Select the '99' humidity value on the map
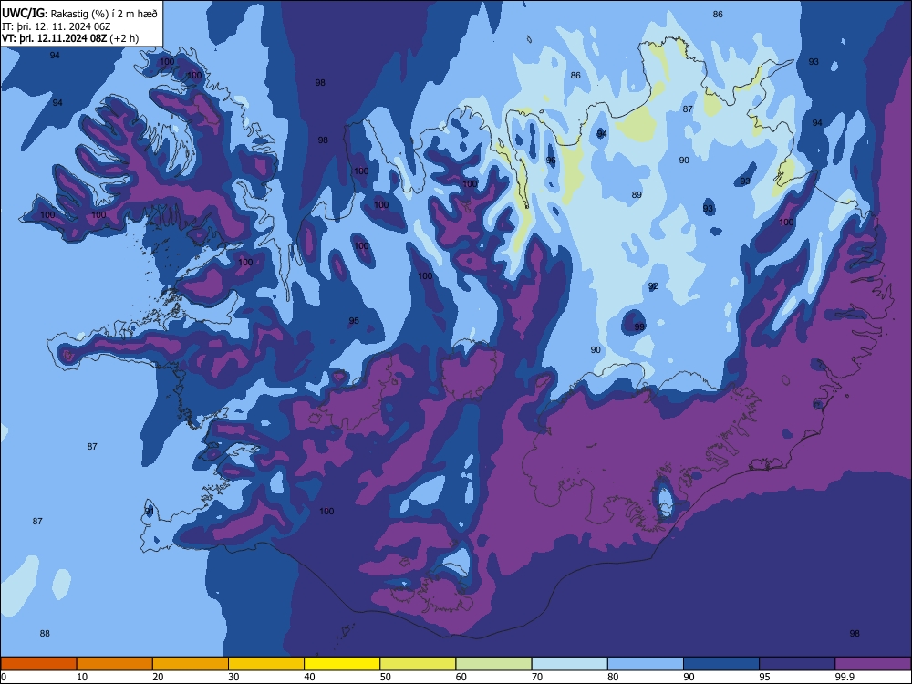Image resolution: width=912 pixels, height=684 pixels. (x=639, y=326)
